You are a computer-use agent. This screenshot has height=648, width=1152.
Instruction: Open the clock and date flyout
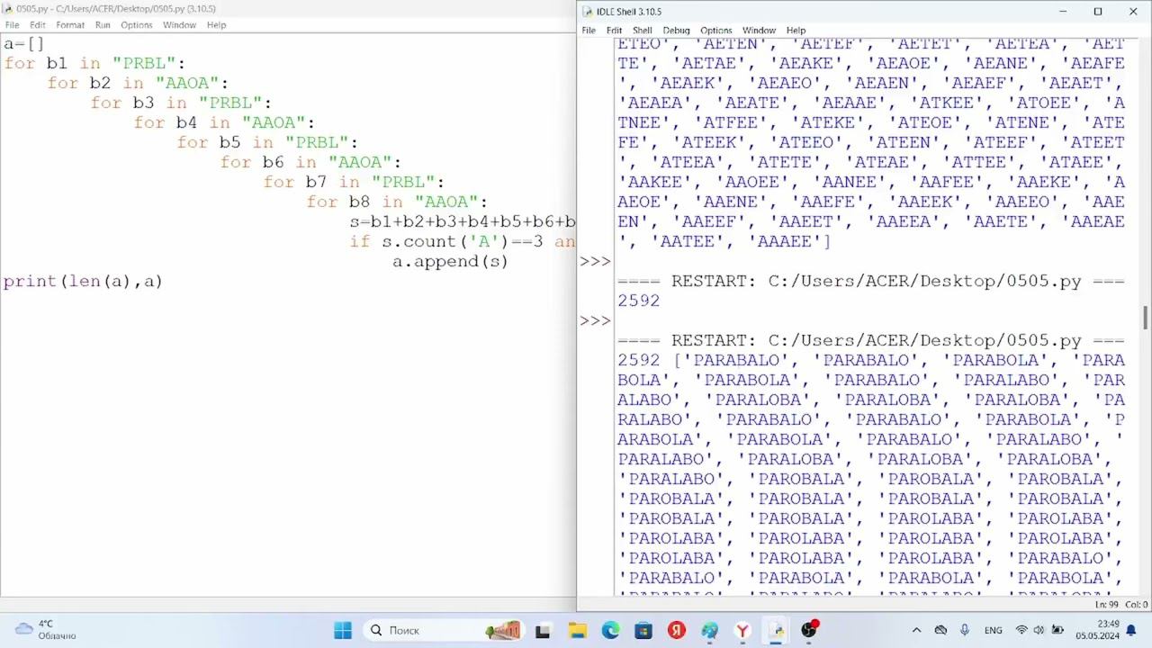click(x=1099, y=630)
